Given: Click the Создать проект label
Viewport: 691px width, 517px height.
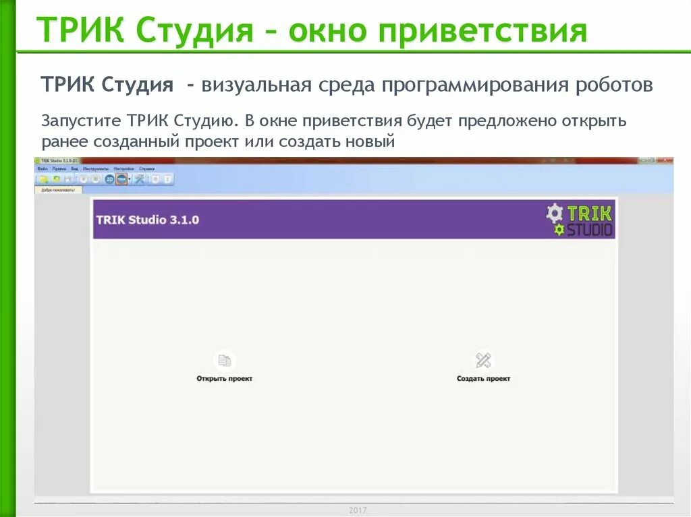Looking at the screenshot, I should [483, 378].
